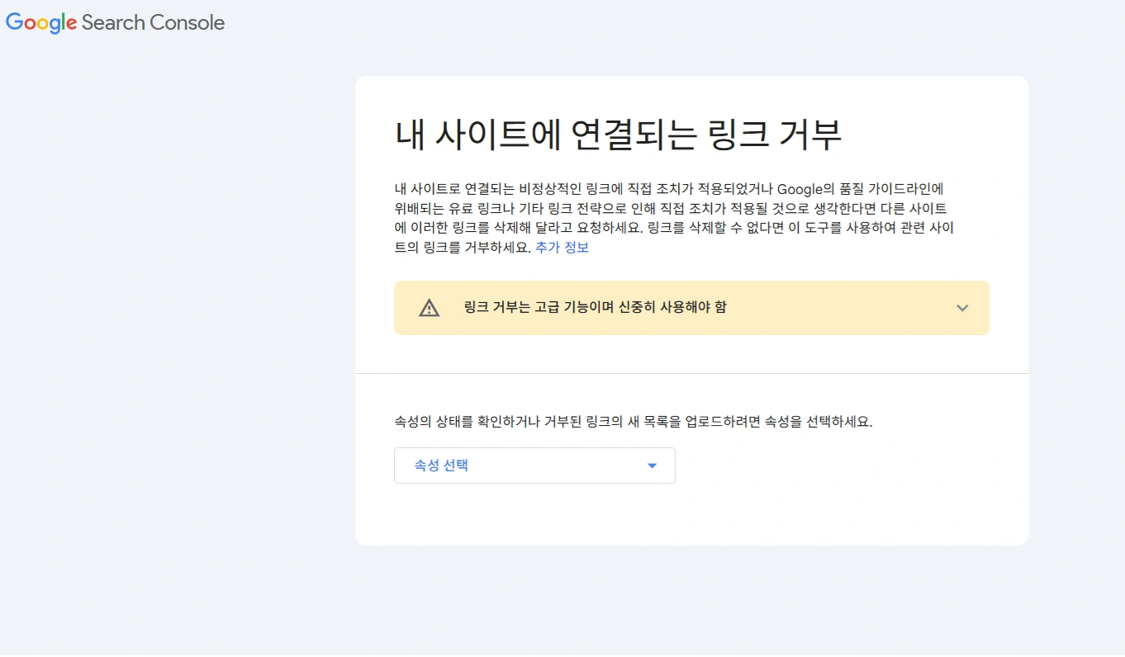Image resolution: width=1125 pixels, height=657 pixels.
Task: Click the heading 내 사이트에 연결되는 링크 거부
Action: point(618,136)
